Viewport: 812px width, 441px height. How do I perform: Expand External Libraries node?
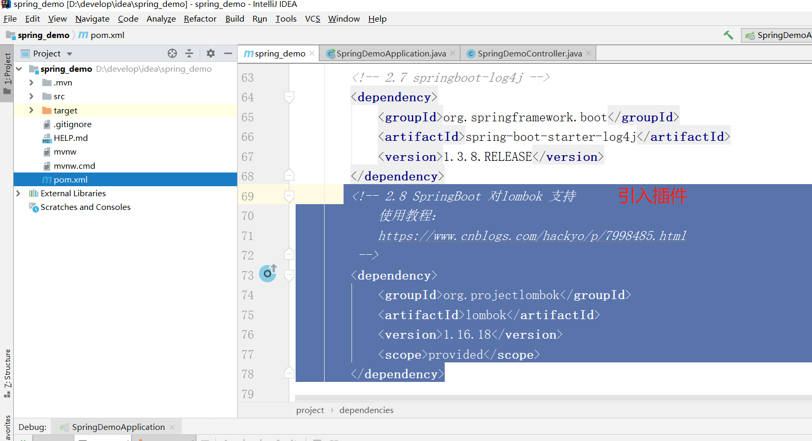tap(18, 194)
